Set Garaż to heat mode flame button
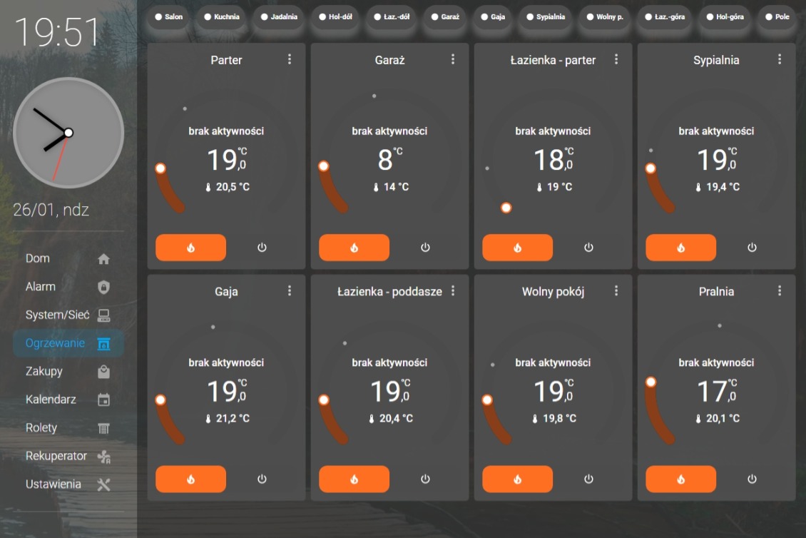Image resolution: width=806 pixels, height=538 pixels. click(x=354, y=248)
